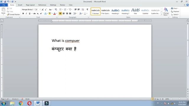This screenshot has height=106, width=189.
Task: Apply the Heading 1 style
Action: pyautogui.click(x=115, y=11)
